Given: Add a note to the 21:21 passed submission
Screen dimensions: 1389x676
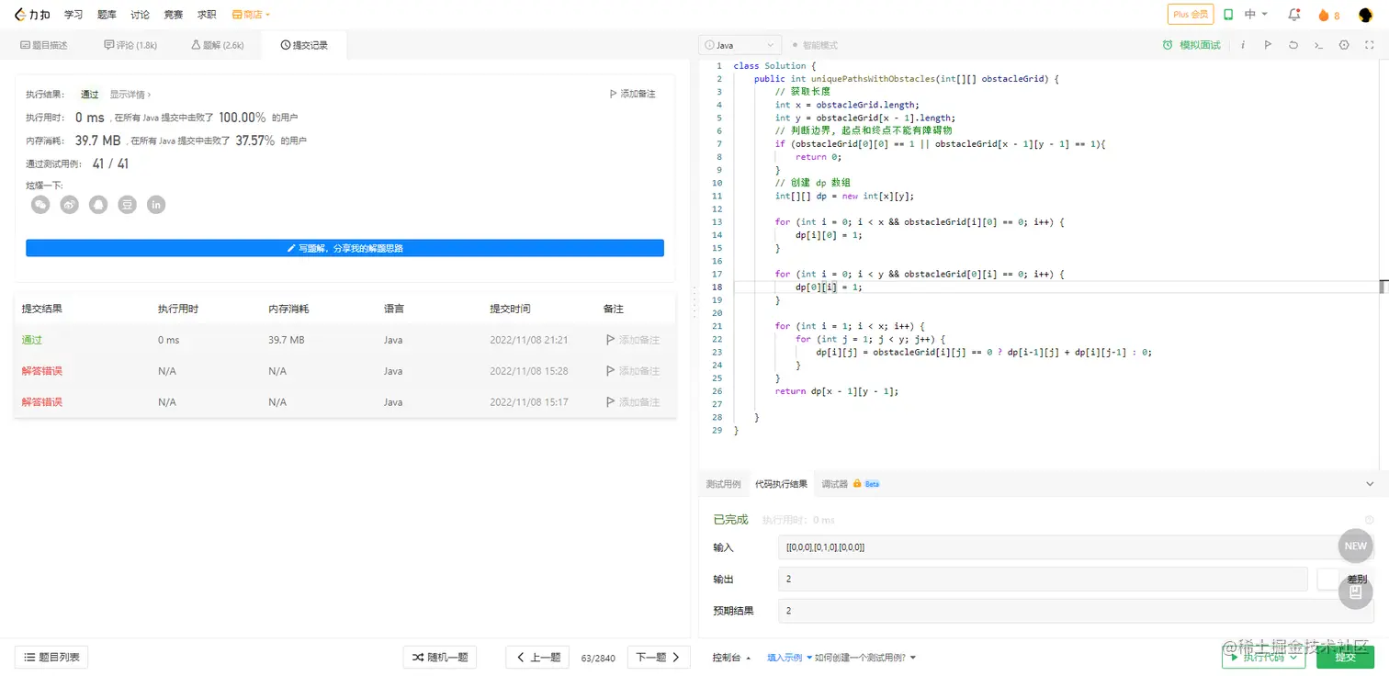Looking at the screenshot, I should [x=633, y=340].
